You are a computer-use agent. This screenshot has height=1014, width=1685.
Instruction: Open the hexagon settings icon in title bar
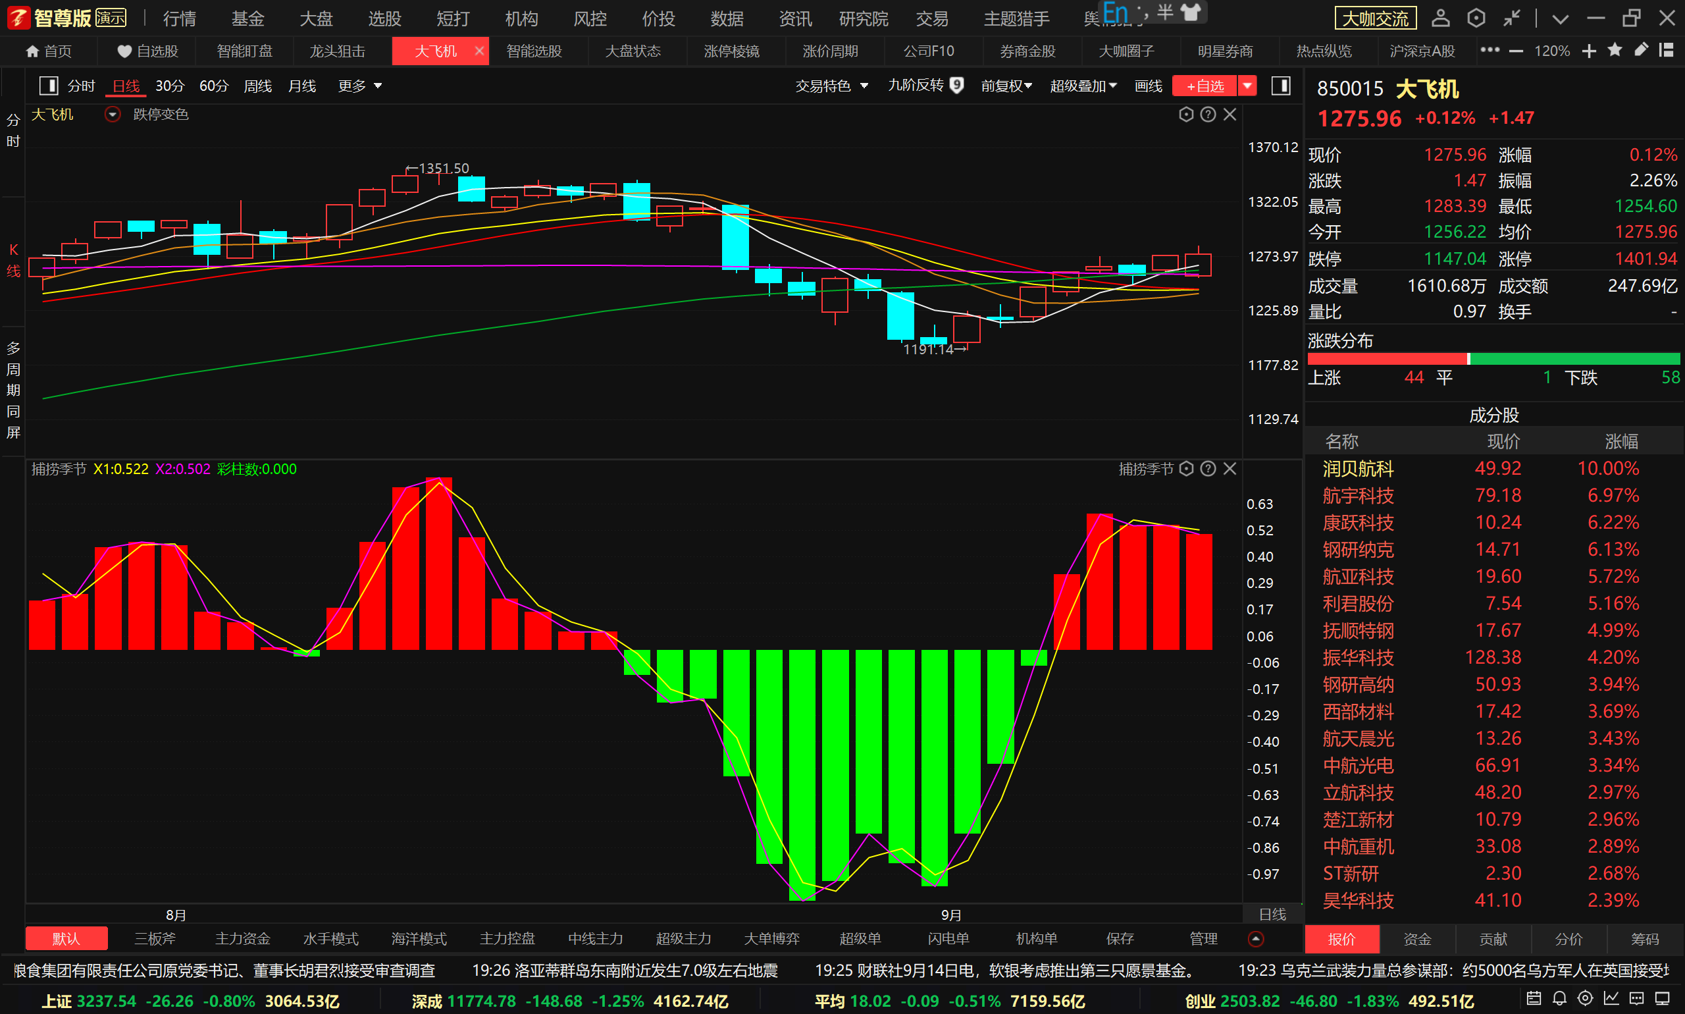1476,18
